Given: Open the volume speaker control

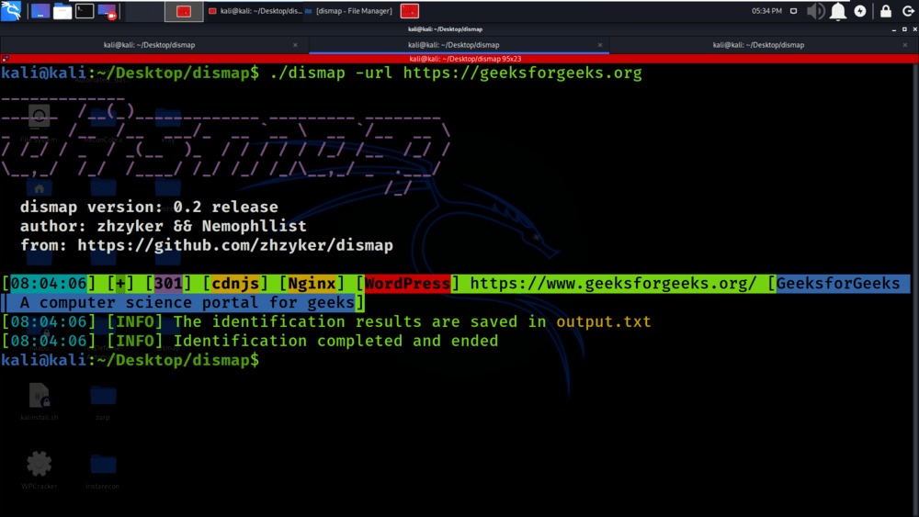Looking at the screenshot, I should click(815, 11).
